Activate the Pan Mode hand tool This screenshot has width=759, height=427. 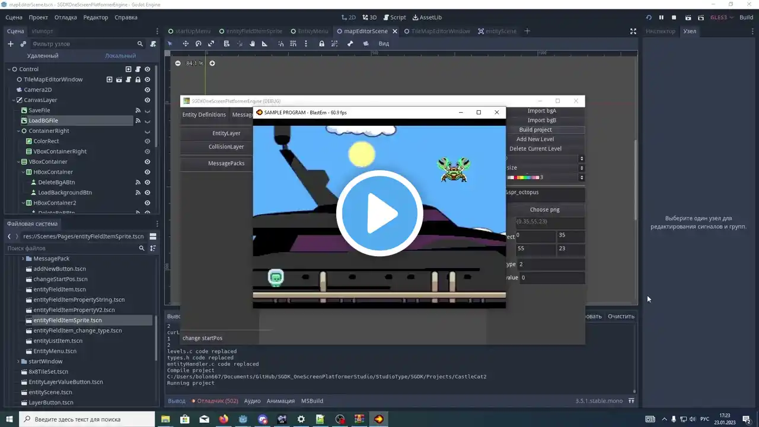point(252,43)
